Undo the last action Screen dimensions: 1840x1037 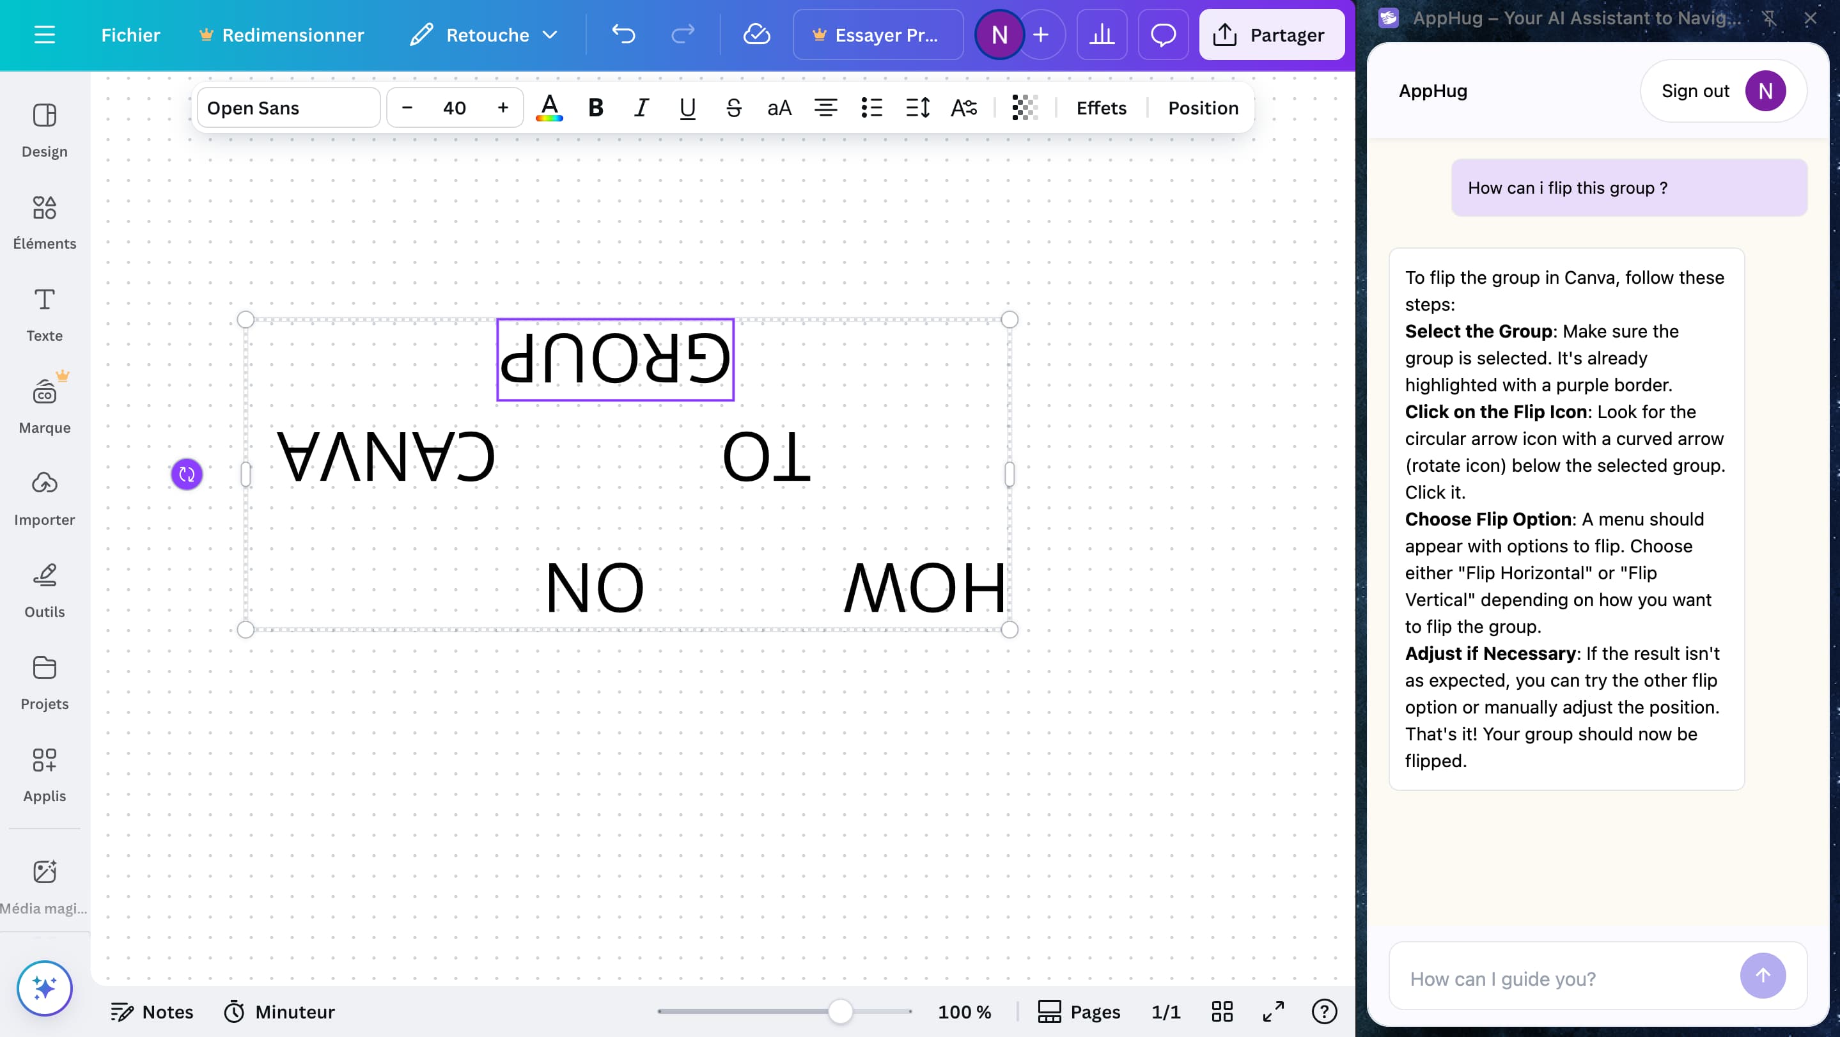click(x=623, y=35)
